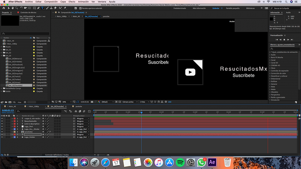Screen dimensions: 301x169
Task: Open the Cámara activa dropdown
Action: [130, 102]
